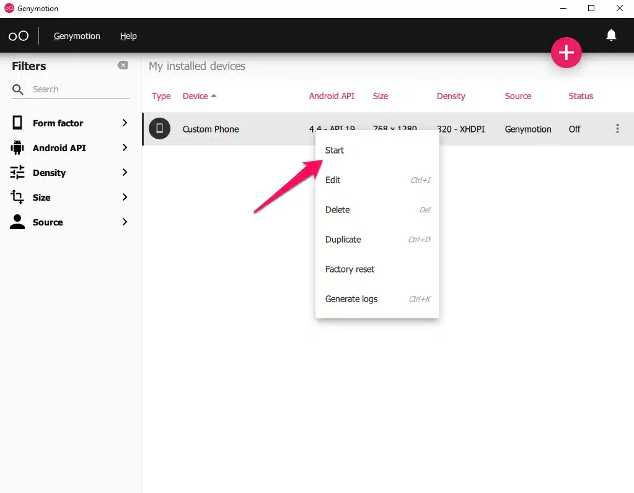Clear filters with the backspace icon

point(123,66)
